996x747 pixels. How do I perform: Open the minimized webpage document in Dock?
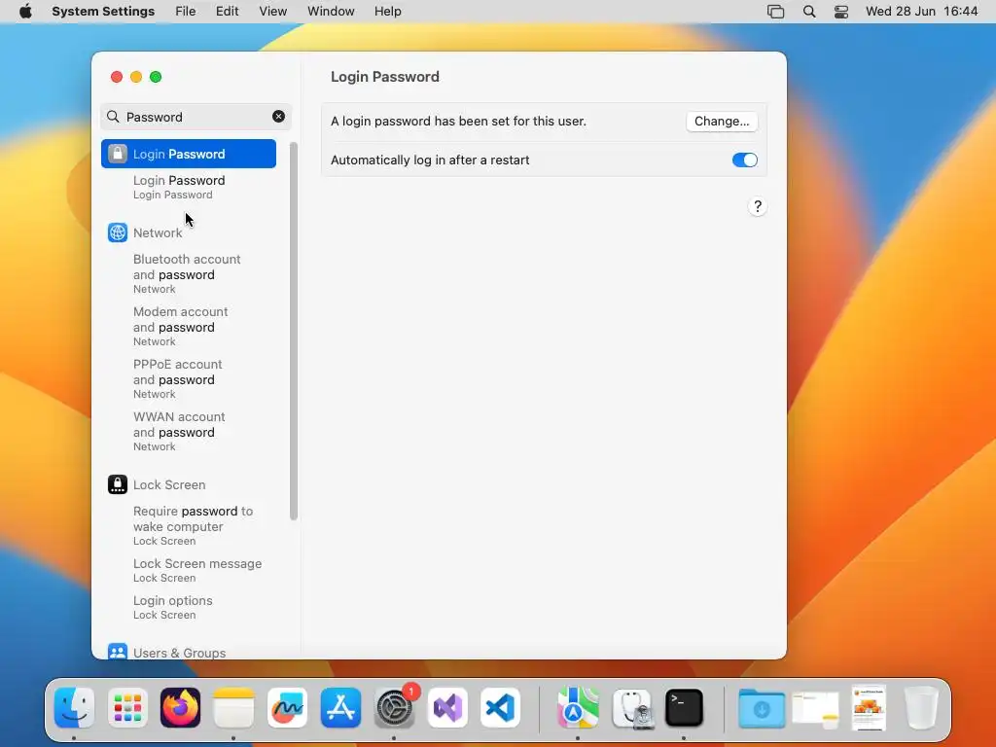point(869,708)
